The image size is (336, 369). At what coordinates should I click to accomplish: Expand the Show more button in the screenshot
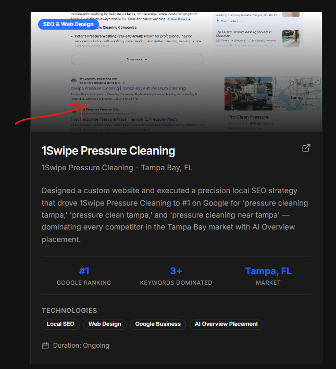click(138, 59)
